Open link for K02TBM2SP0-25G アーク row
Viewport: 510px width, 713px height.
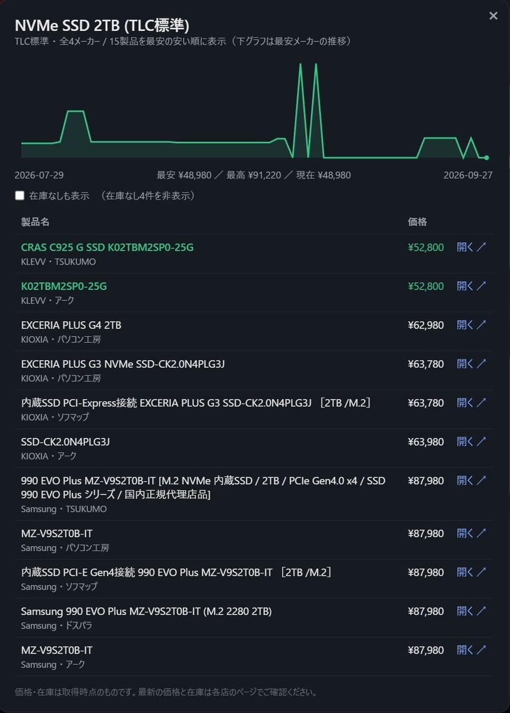[471, 286]
